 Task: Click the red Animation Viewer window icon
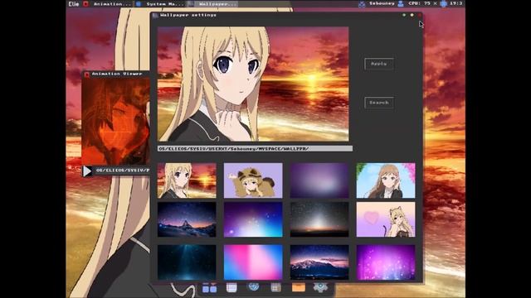(86, 74)
